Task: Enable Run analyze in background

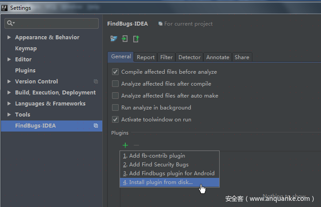Action: 115,108
